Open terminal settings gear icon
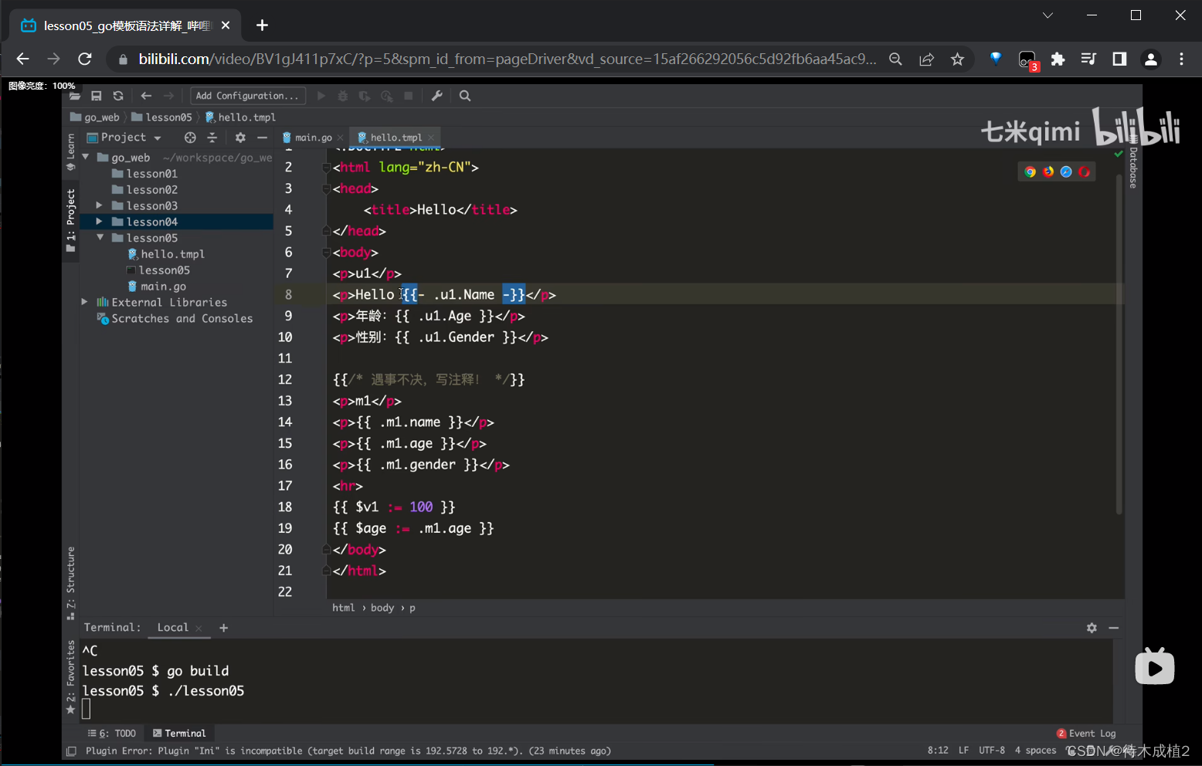This screenshot has width=1202, height=766. (1092, 628)
